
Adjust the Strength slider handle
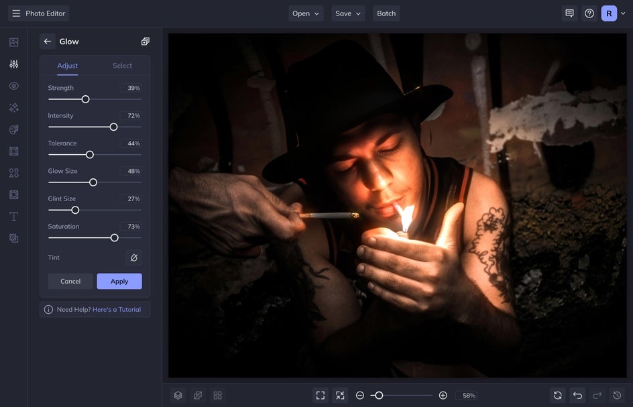click(x=85, y=99)
